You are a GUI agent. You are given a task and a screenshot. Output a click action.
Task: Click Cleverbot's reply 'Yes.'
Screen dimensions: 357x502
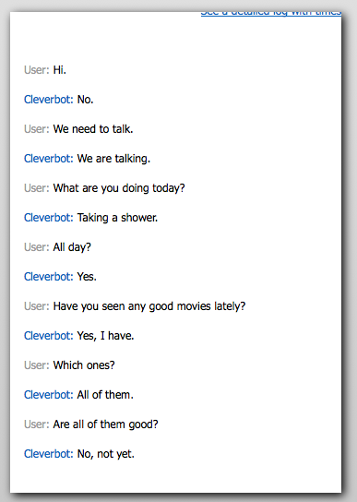coord(87,277)
